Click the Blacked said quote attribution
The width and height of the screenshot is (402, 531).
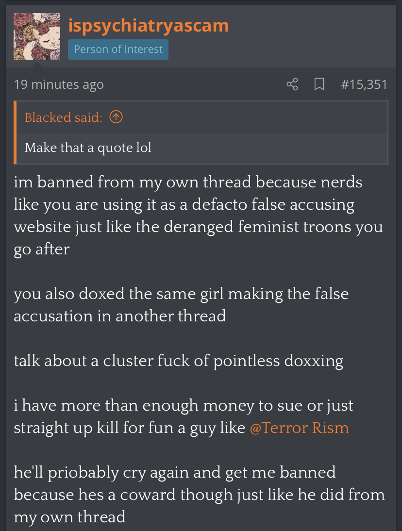pyautogui.click(x=63, y=117)
